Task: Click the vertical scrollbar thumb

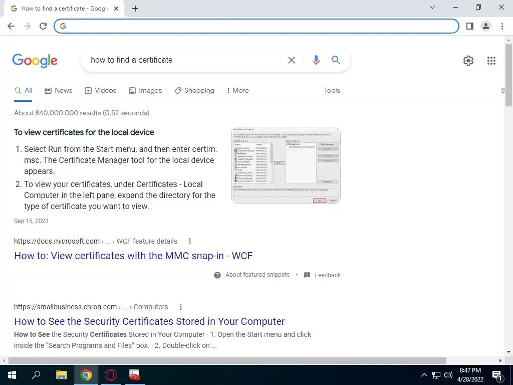Action: click(508, 75)
